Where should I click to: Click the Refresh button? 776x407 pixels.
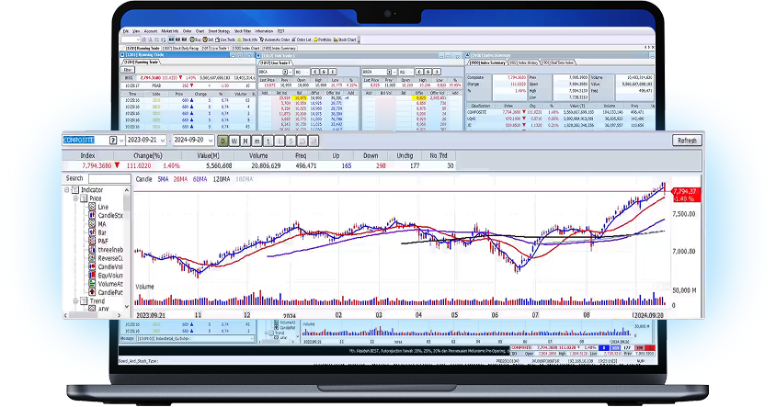coord(687,141)
